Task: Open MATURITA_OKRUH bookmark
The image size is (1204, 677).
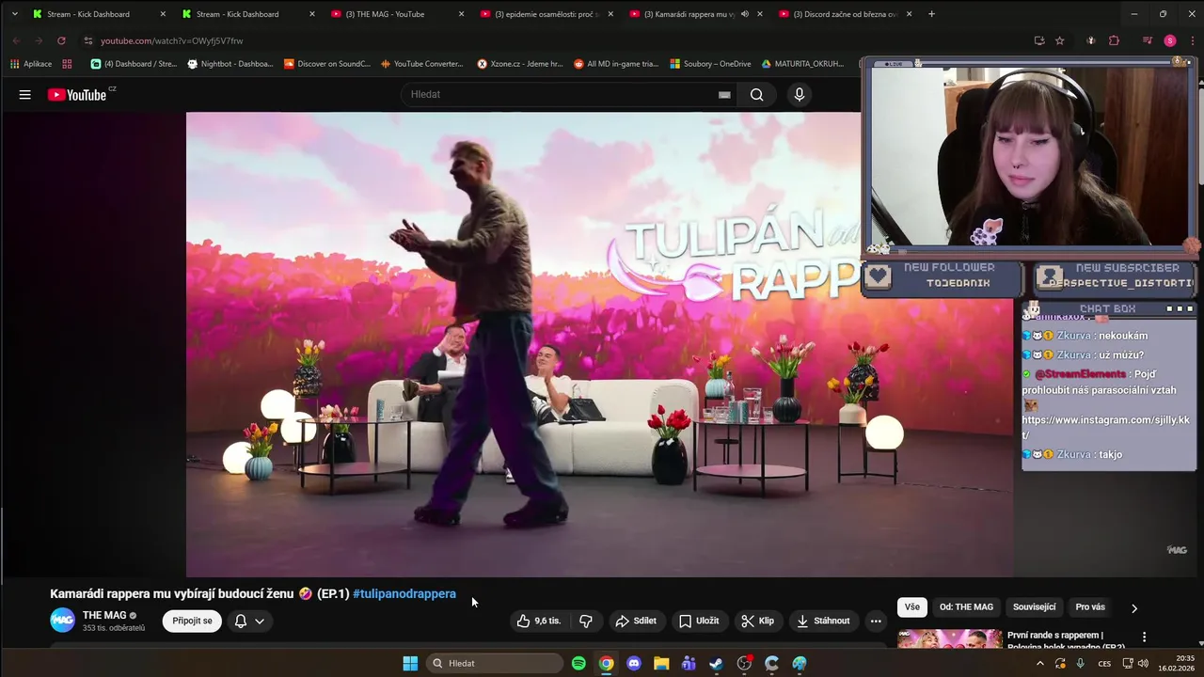Action: pyautogui.click(x=802, y=64)
